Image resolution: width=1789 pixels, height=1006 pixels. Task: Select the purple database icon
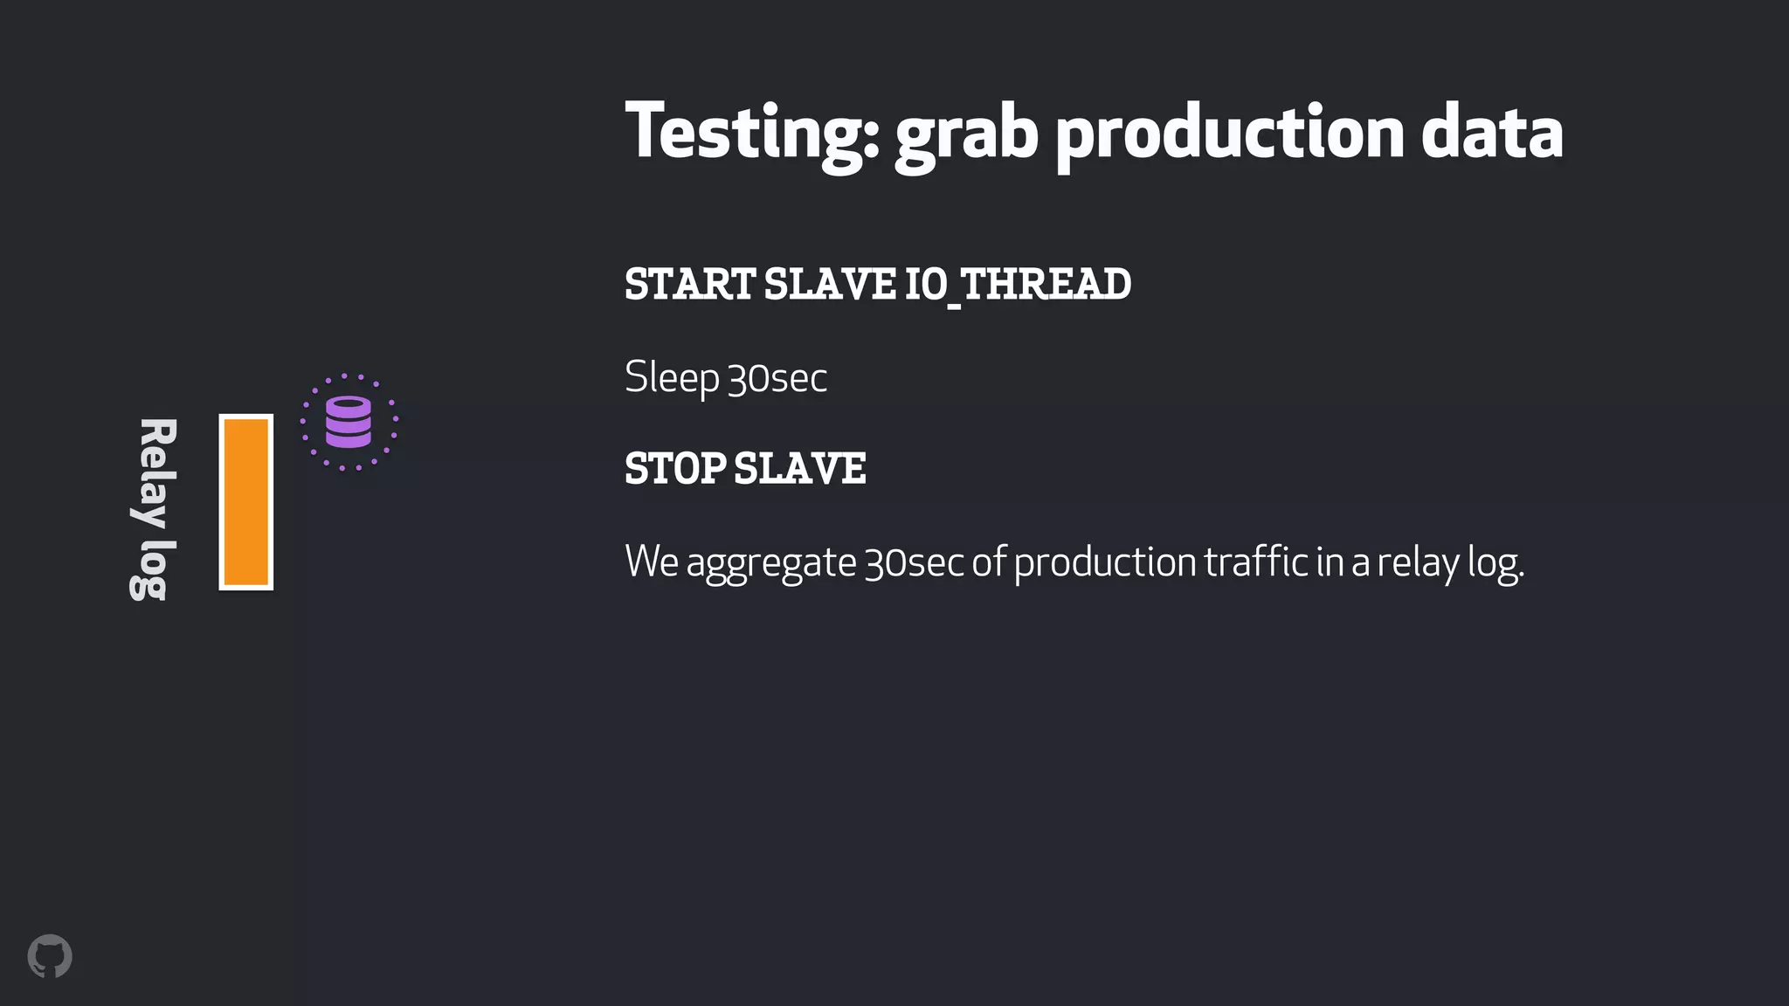(x=349, y=422)
